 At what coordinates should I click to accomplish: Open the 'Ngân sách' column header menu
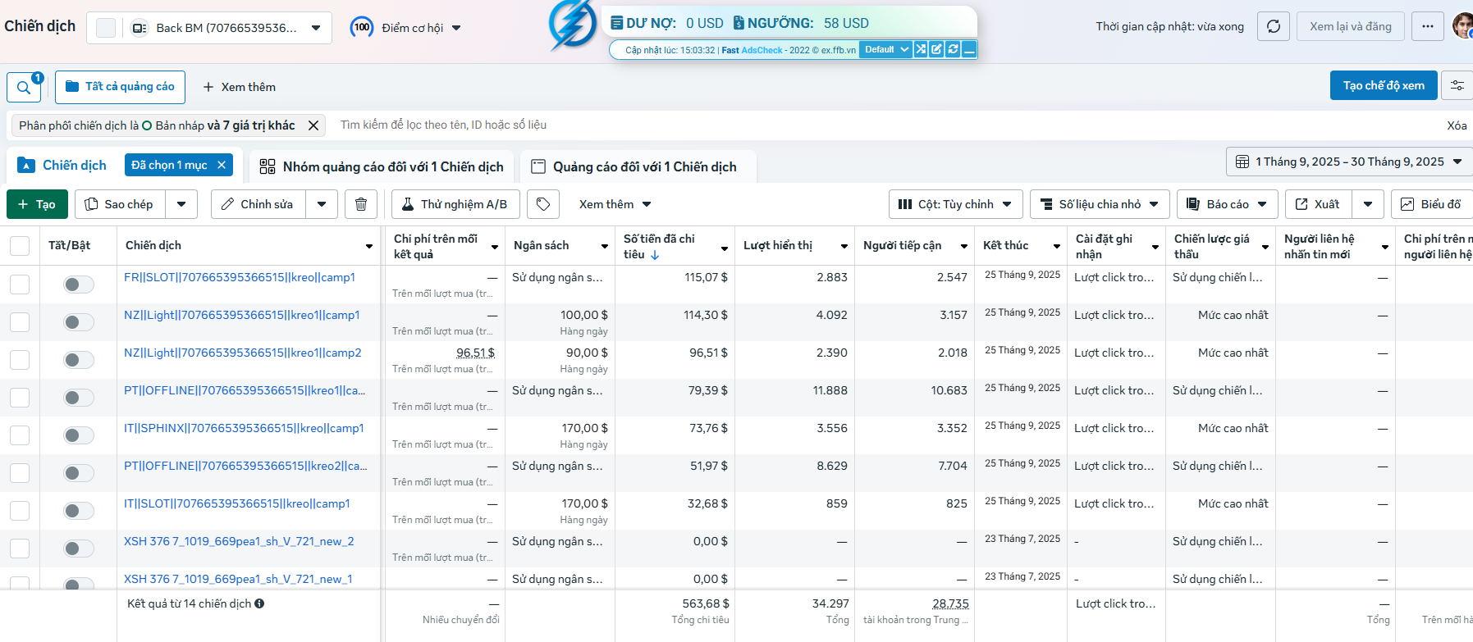tap(605, 246)
